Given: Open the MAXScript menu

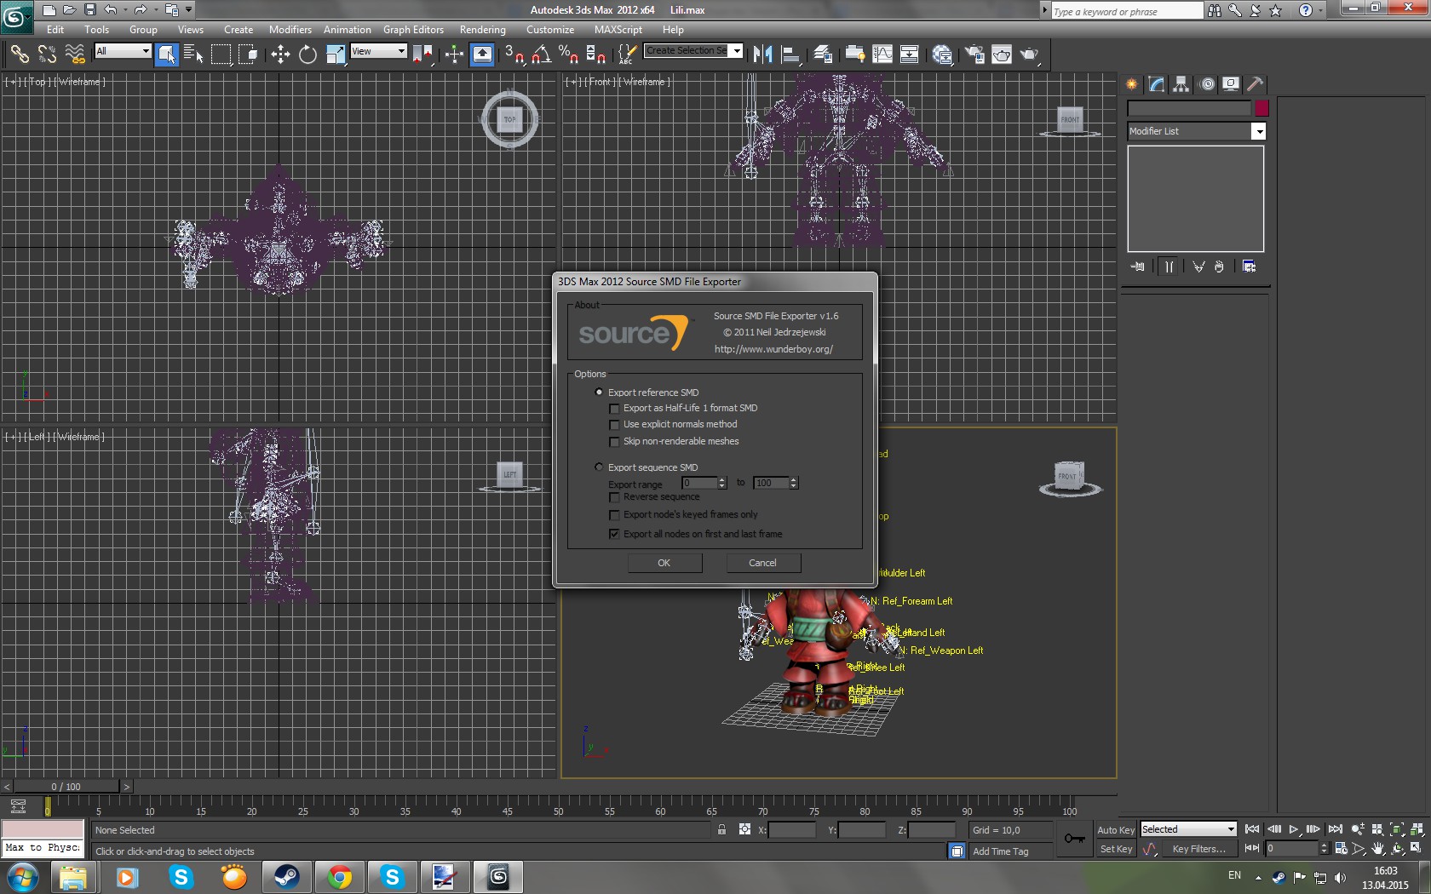Looking at the screenshot, I should click(x=618, y=30).
